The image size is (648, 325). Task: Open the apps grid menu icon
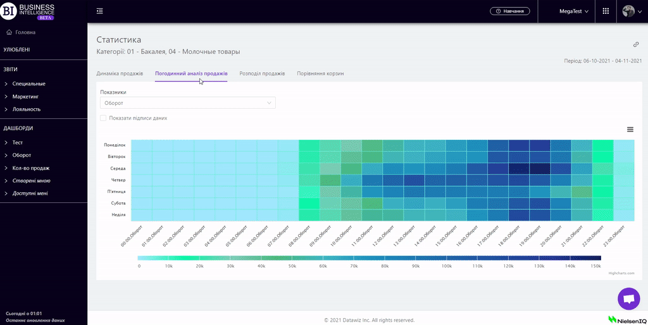[606, 11]
